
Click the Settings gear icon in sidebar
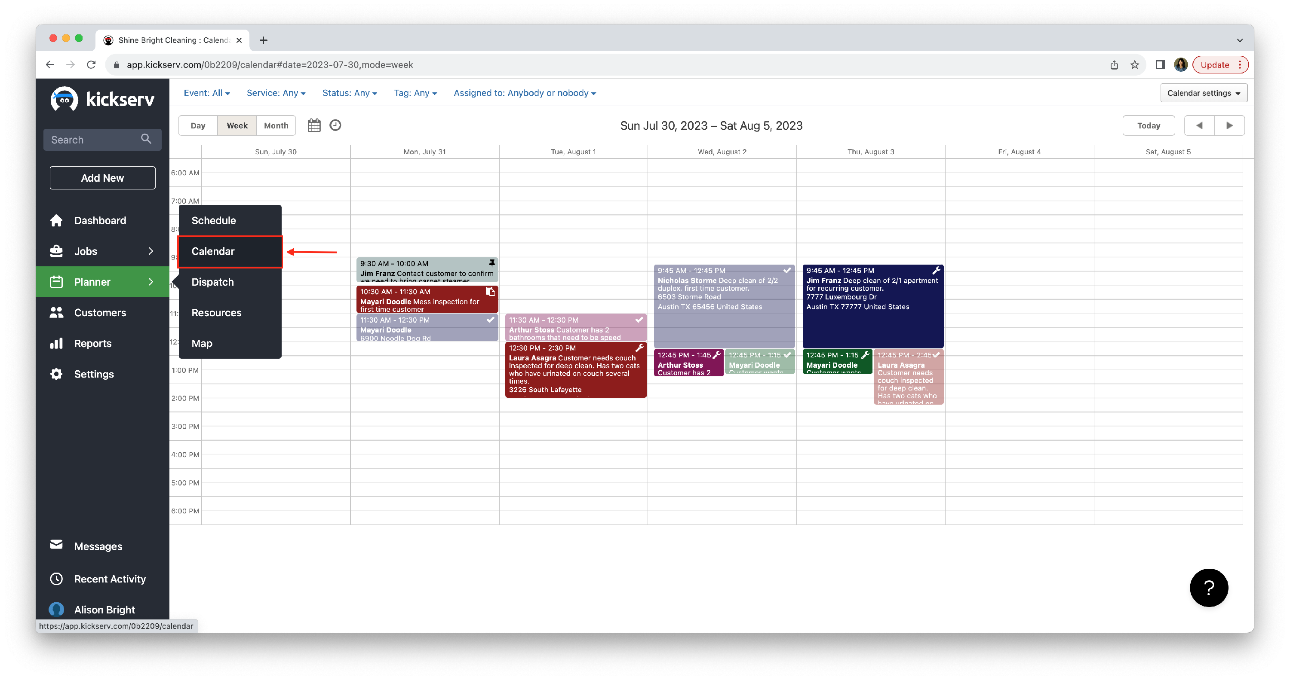point(57,374)
